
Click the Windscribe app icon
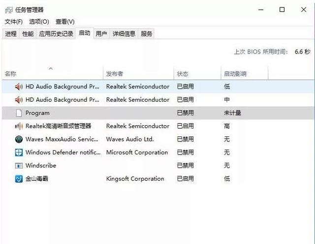(19, 166)
